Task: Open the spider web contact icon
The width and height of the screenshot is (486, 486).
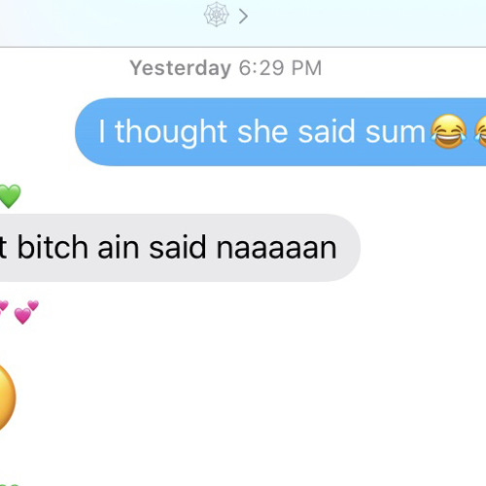Action: [217, 15]
